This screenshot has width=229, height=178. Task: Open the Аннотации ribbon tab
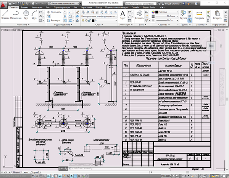tap(37, 7)
